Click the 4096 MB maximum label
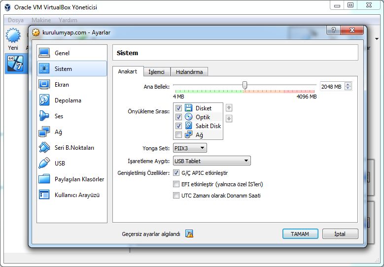This screenshot has height=267, width=384. click(x=307, y=97)
